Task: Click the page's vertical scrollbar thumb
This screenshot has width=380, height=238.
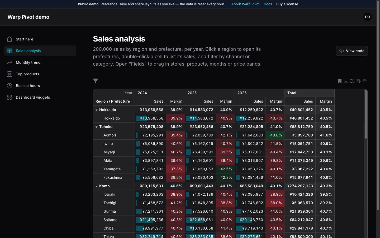Action: click(378, 105)
